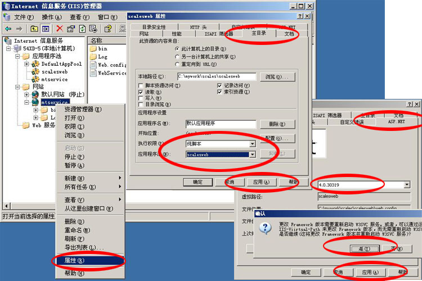Select 此计算机上的目录 radio button
Screen dimensions: 422x281
click(x=177, y=49)
